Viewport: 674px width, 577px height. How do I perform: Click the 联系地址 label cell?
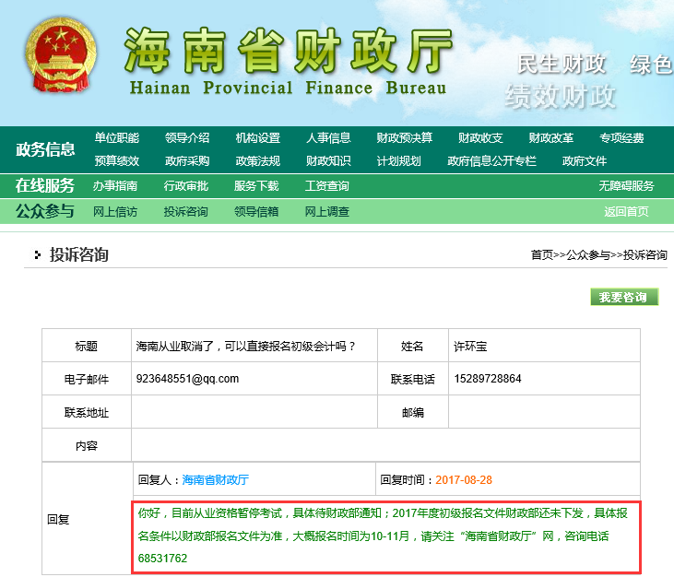(87, 412)
